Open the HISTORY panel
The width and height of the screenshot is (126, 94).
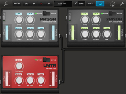tap(17, 4)
